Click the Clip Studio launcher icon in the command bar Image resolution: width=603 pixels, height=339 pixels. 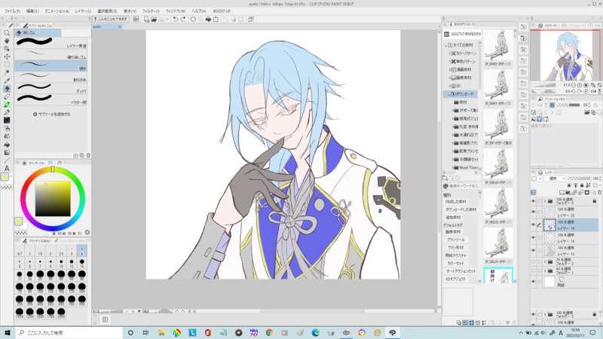coord(136,20)
